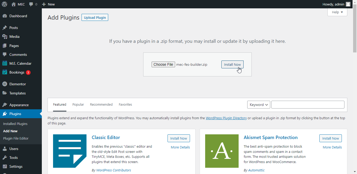The height and width of the screenshot is (174, 357).
Task: Switch to the Favorites tab
Action: 125,105
